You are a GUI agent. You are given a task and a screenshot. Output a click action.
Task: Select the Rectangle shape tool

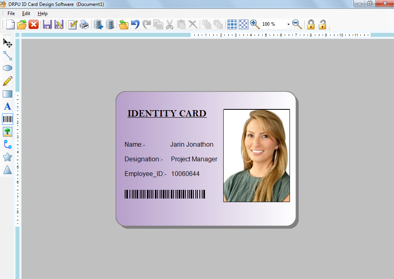tap(8, 94)
